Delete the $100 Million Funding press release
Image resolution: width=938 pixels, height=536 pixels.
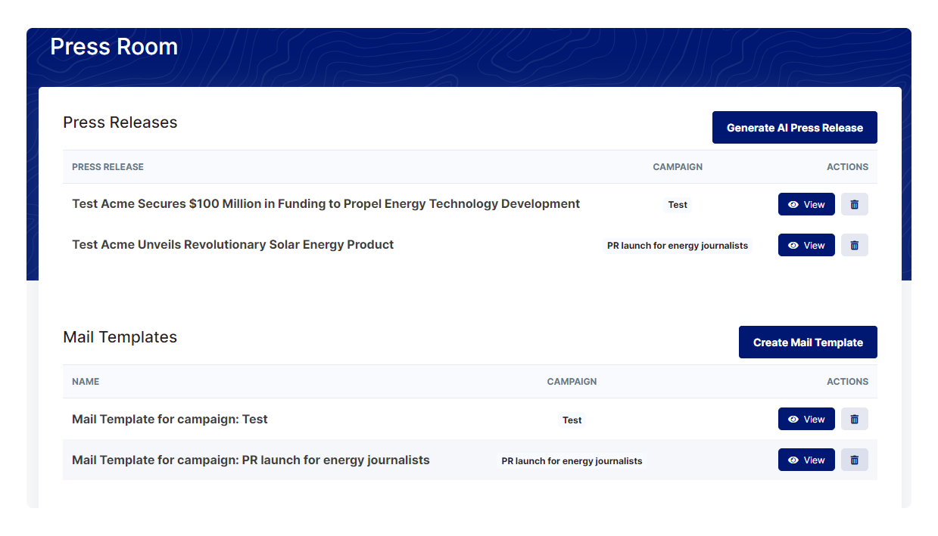tap(854, 204)
